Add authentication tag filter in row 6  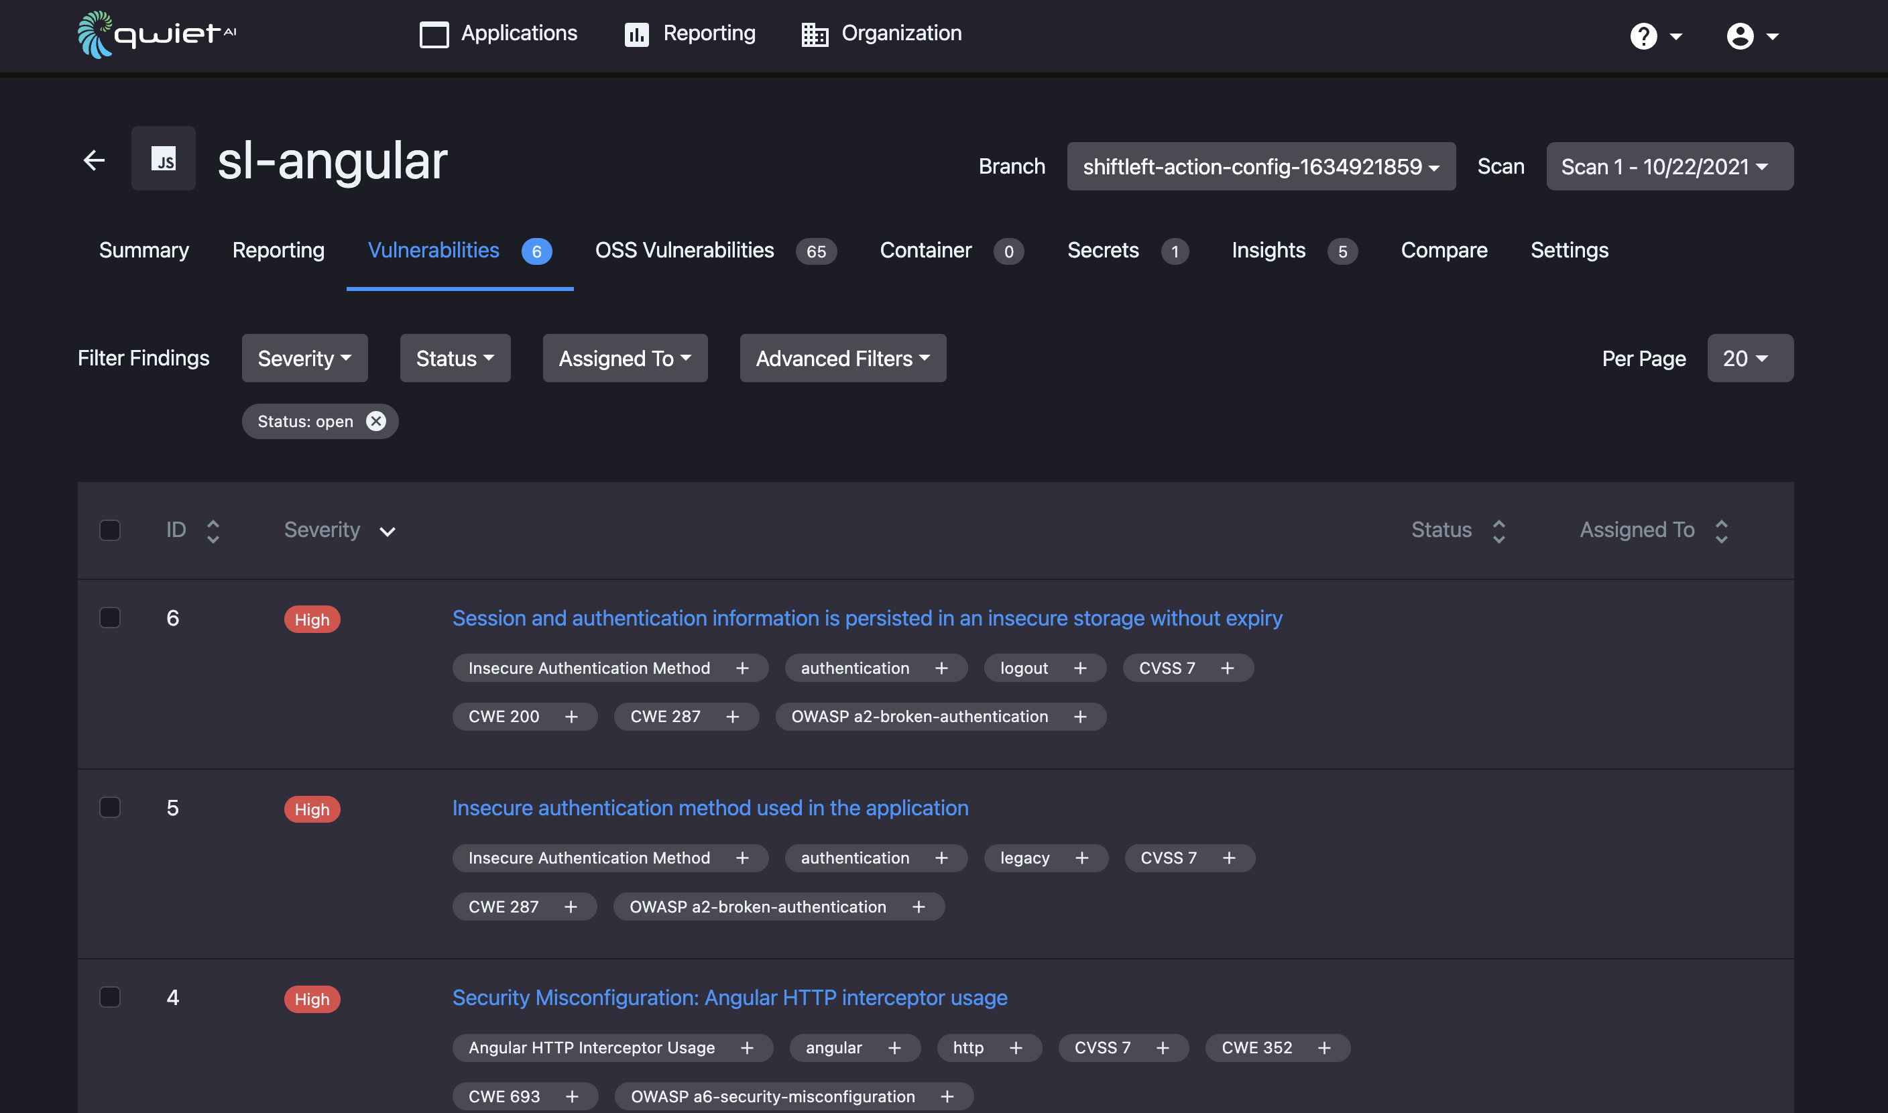click(x=942, y=668)
